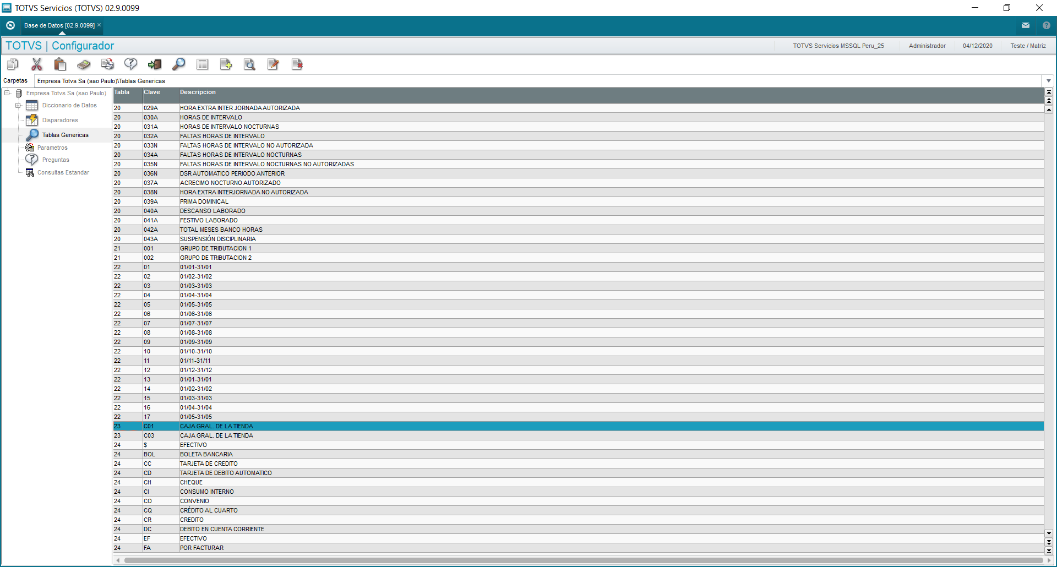Select row BOLETA BANCARIA
This screenshot has height=567, width=1057.
(x=578, y=454)
